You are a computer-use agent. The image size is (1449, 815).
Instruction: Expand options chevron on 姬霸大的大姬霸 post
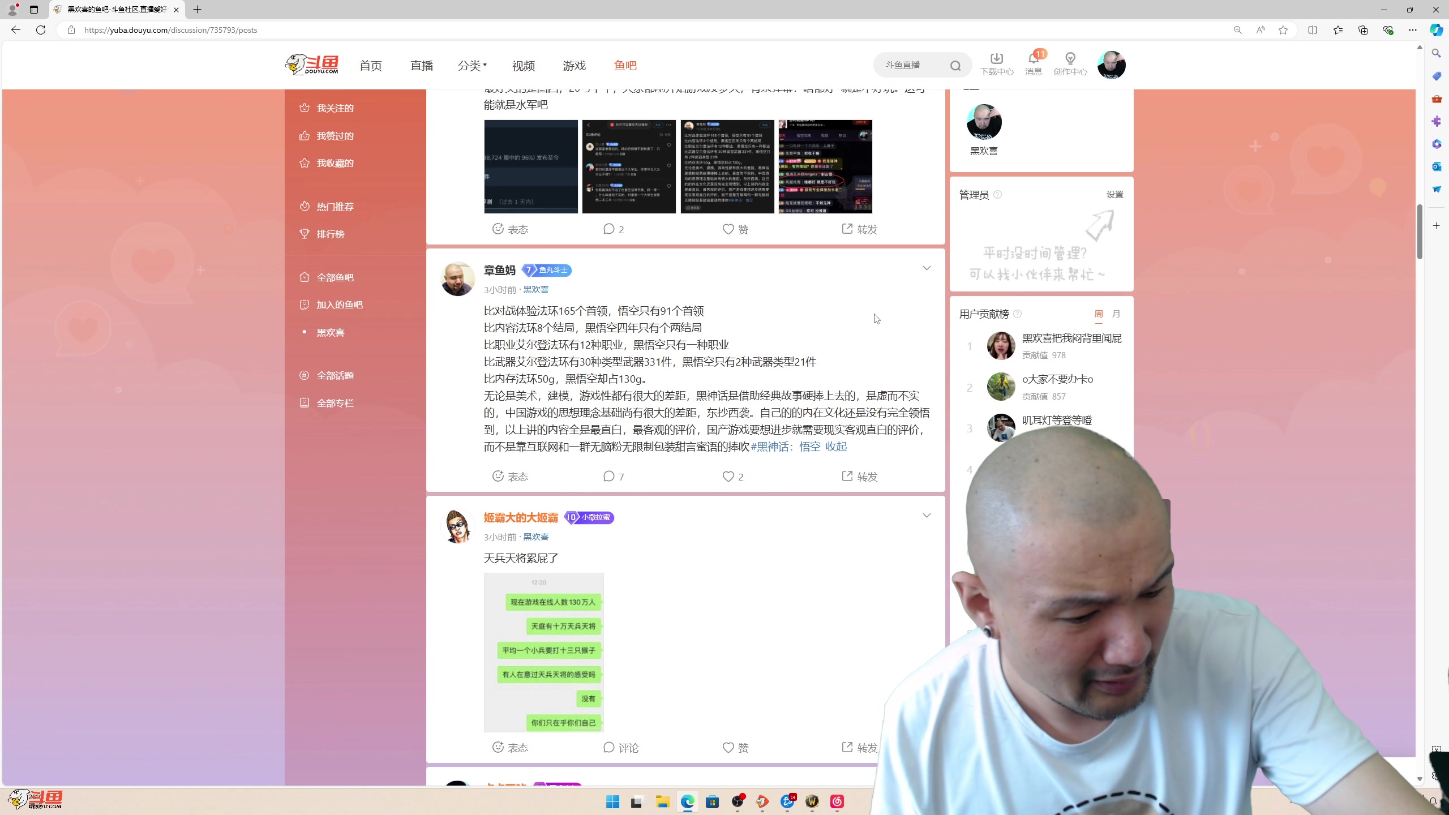click(x=927, y=516)
